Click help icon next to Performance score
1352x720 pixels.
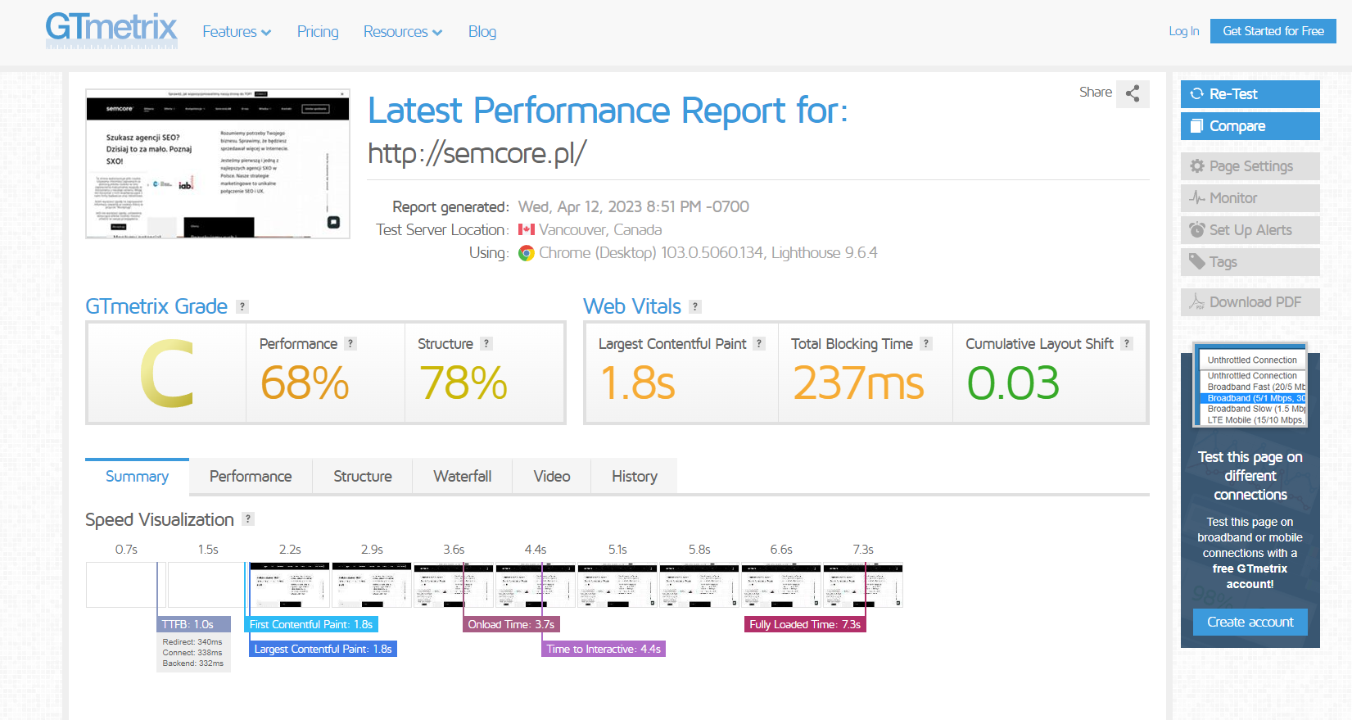pyautogui.click(x=350, y=344)
